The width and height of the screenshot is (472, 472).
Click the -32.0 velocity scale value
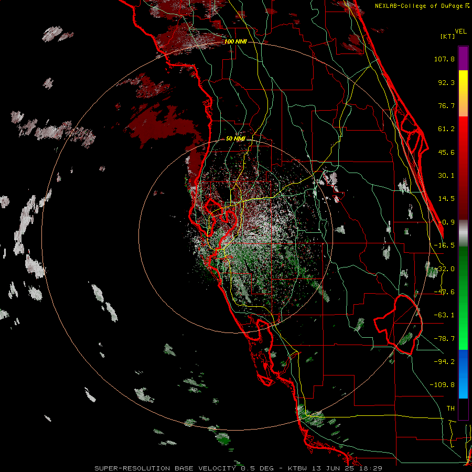coord(444,269)
